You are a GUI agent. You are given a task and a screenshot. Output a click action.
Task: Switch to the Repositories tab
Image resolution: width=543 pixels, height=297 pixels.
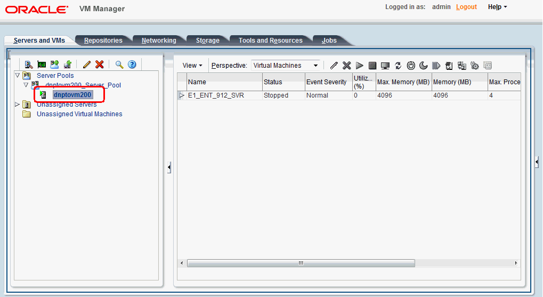[x=103, y=41]
